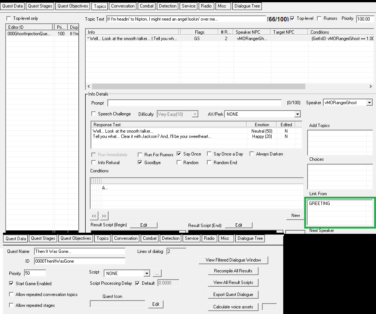Screen dimensions: 376x314
Task: Click the Emotion column header
Action: (x=262, y=125)
